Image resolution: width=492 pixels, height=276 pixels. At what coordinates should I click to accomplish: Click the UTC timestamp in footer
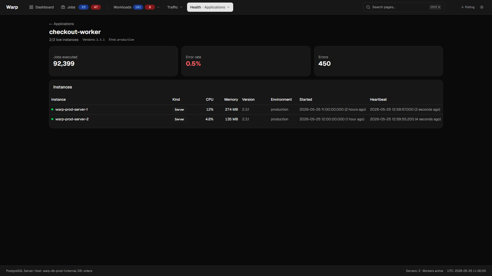point(466,271)
